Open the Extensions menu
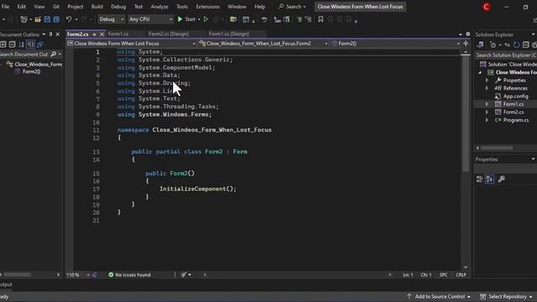This screenshot has width=537, height=302. pos(207,7)
